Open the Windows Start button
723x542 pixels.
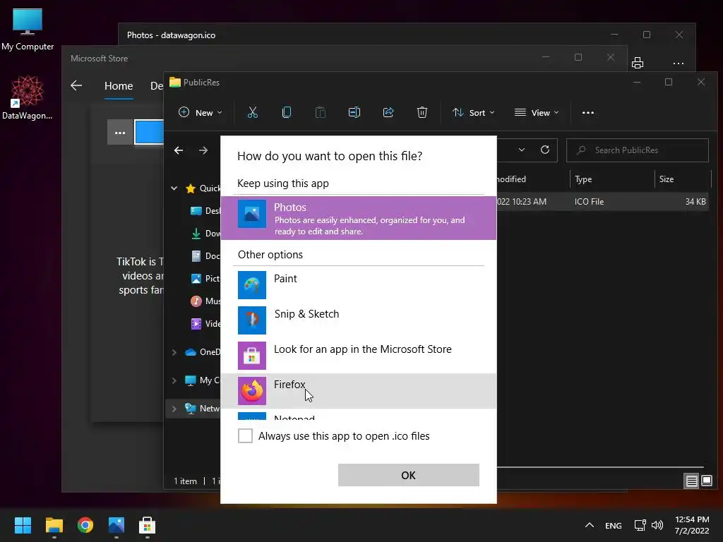23,525
